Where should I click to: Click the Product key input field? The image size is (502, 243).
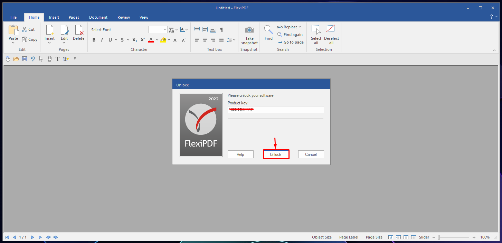[276, 110]
